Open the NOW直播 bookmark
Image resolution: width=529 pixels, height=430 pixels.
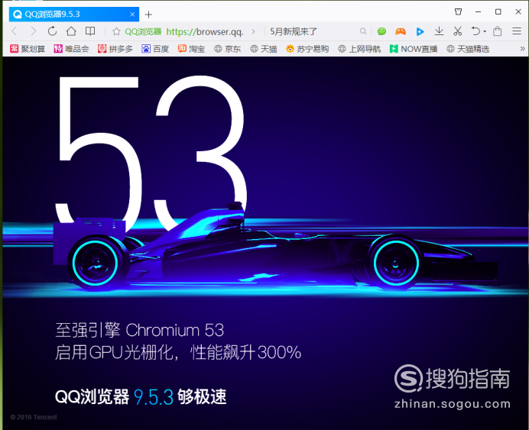coord(414,49)
